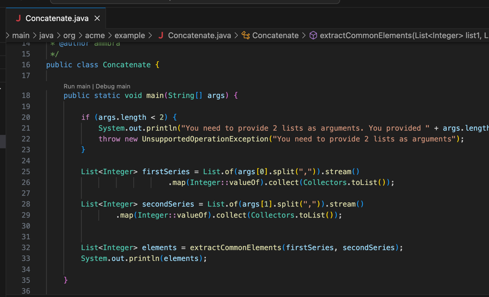The width and height of the screenshot is (489, 297).
Task: Open the 'java' breadcrumb folder dropdown
Action: pos(46,35)
